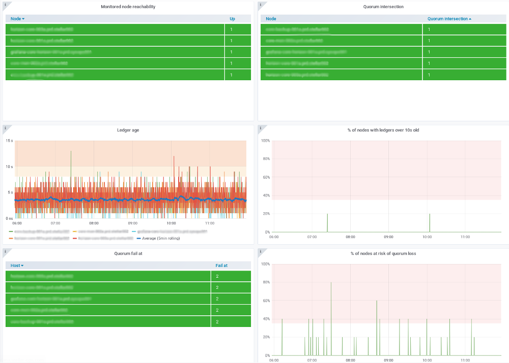Screen dimensions: 509x363
Task: Toggle the green legend series in Ledger age
Action: [x=42, y=232]
